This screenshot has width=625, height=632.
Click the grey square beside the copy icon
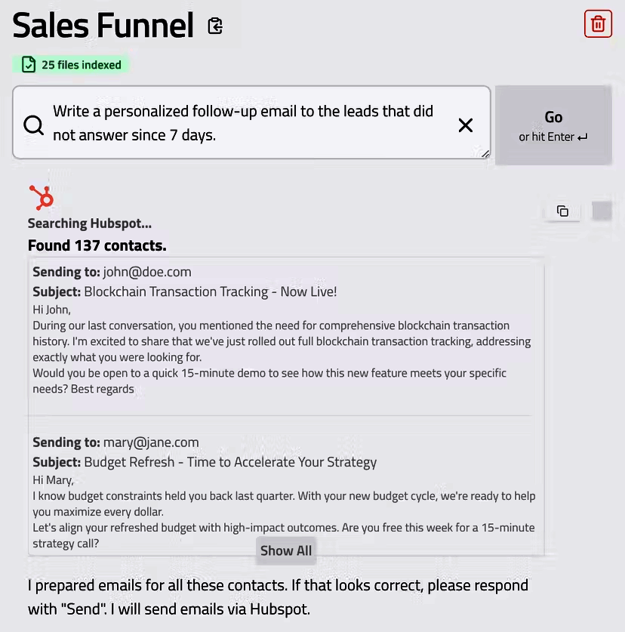tap(602, 211)
